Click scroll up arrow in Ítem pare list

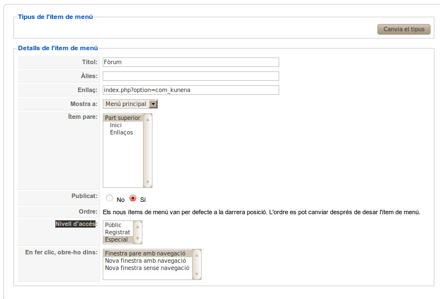coord(147,119)
